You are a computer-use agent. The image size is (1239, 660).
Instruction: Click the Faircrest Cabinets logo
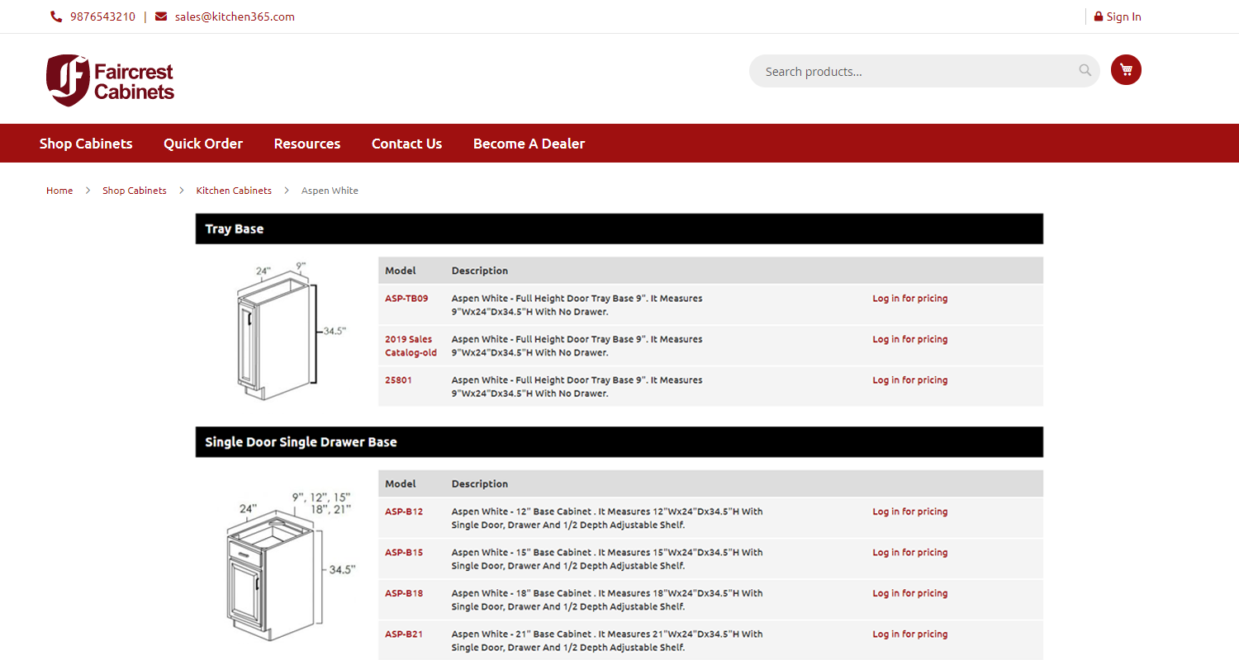tap(111, 80)
